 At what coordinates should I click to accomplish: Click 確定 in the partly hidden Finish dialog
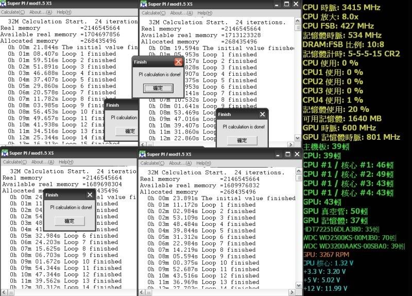[127, 131]
